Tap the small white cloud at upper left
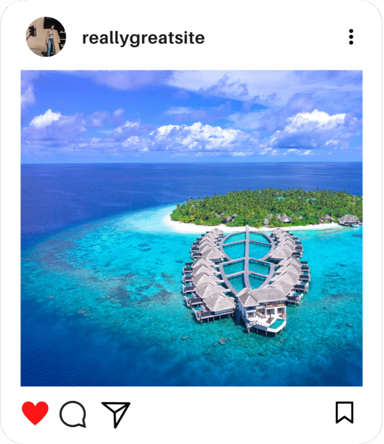 [x=45, y=118]
